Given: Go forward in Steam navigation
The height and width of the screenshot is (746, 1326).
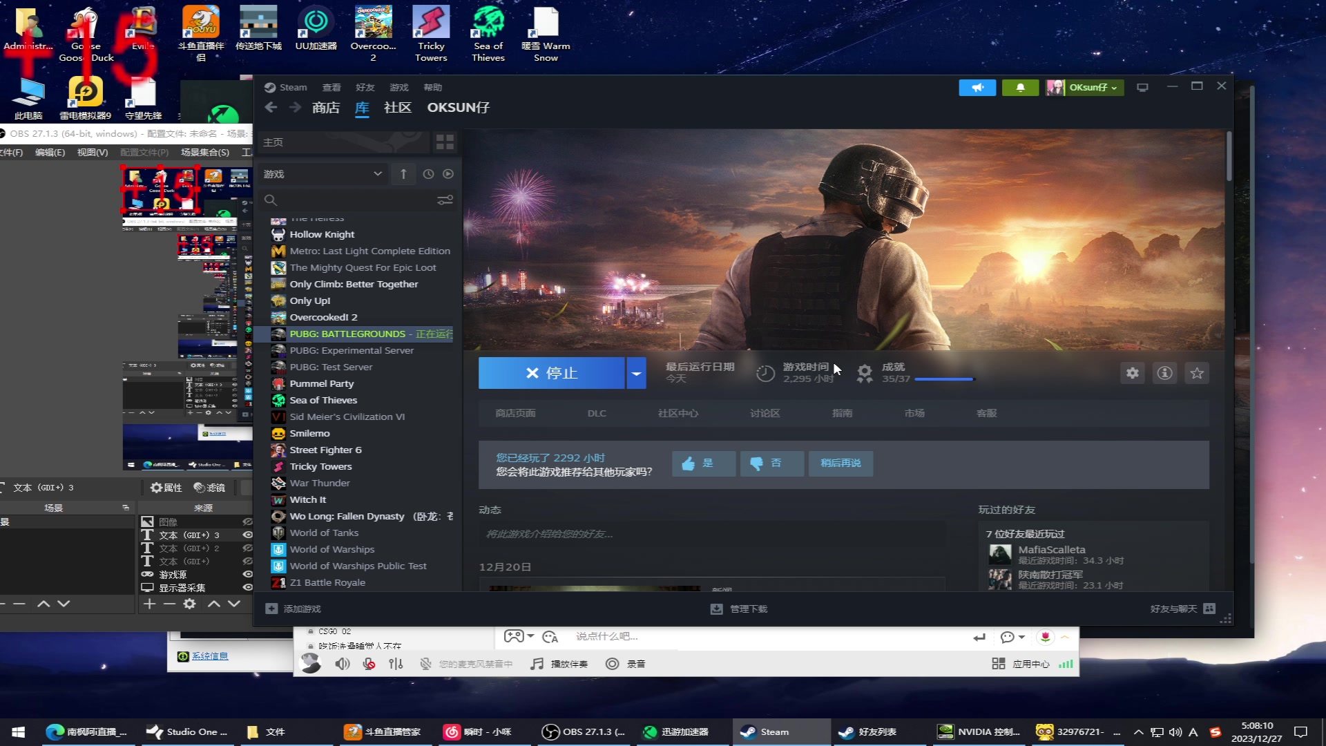Looking at the screenshot, I should pos(295,107).
